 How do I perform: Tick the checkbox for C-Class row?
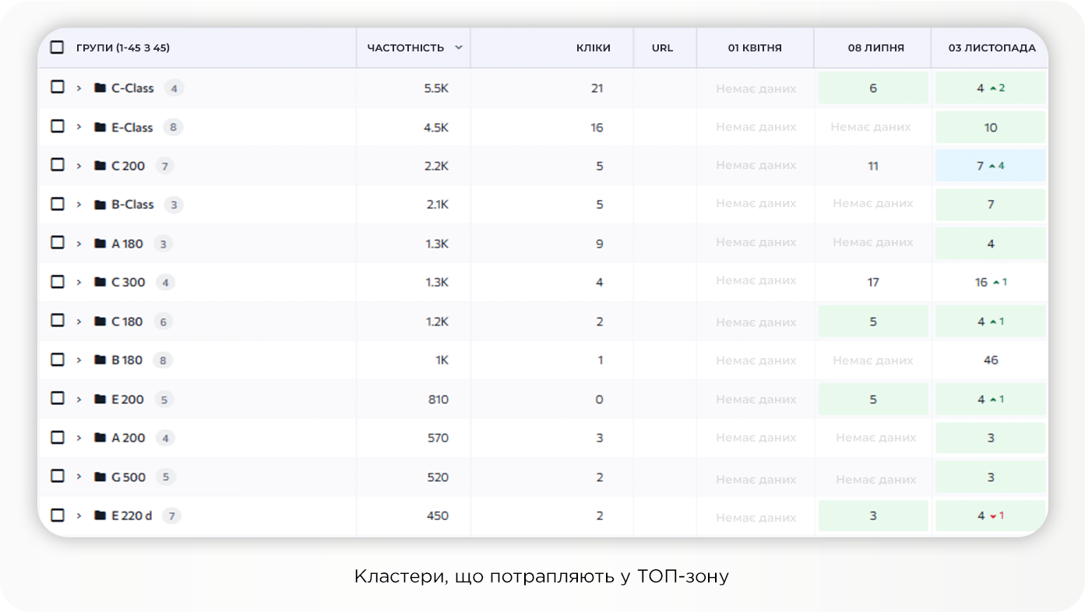pyautogui.click(x=58, y=87)
